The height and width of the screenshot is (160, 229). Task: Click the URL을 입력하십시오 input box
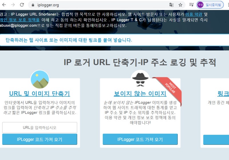click(40, 128)
